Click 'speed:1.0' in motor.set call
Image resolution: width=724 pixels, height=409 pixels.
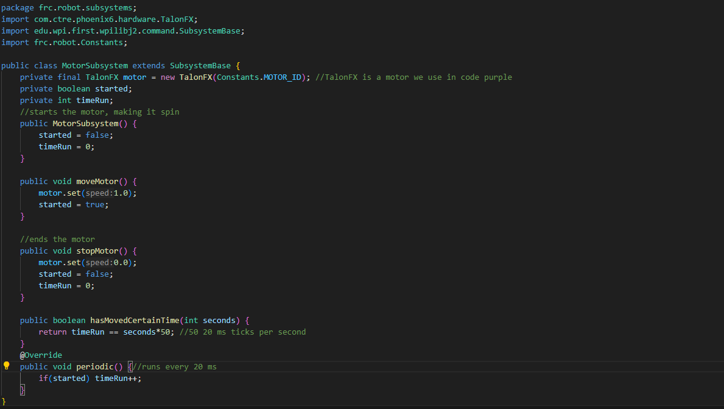[107, 193]
